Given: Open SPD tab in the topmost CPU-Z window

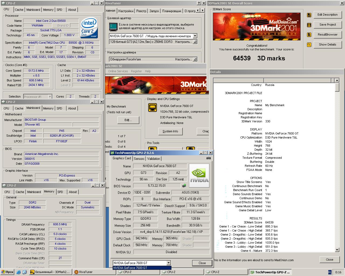Looking at the screenshot, I should 59,10.
